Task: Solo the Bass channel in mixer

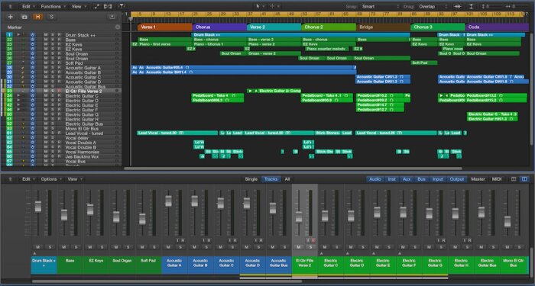Action: pos(76,247)
